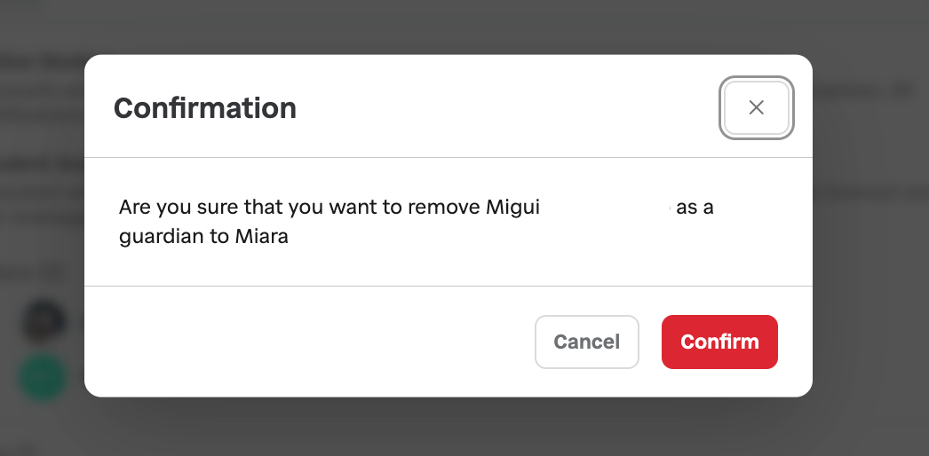
Task: Select the dark blurred avatar behind the dialog
Action: (x=44, y=320)
